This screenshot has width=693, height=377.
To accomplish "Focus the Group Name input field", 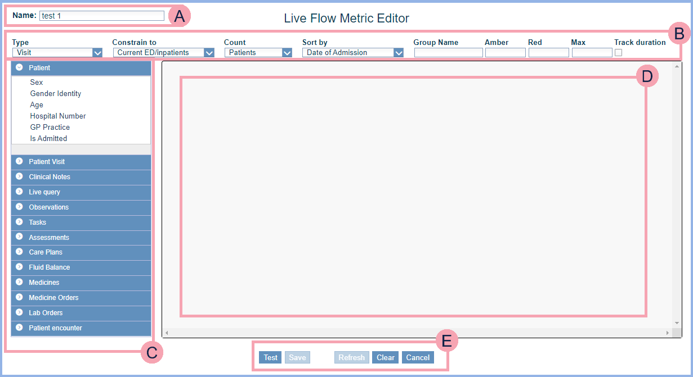I will coord(448,53).
